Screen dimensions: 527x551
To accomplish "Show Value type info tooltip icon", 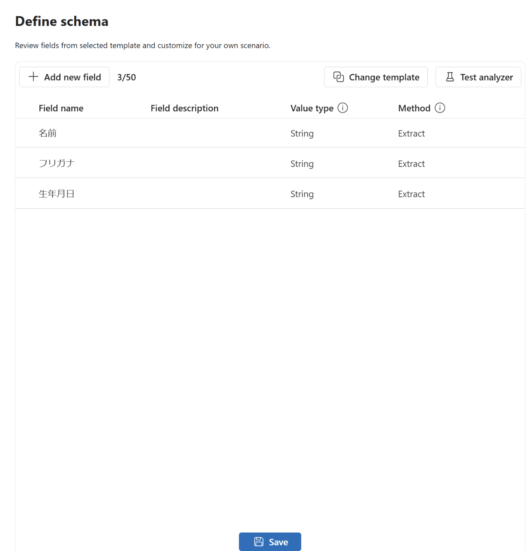I will [x=343, y=108].
